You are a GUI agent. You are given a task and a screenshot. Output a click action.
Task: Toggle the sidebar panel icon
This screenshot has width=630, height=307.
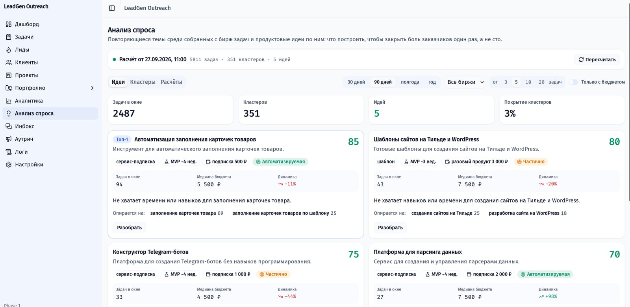(112, 8)
